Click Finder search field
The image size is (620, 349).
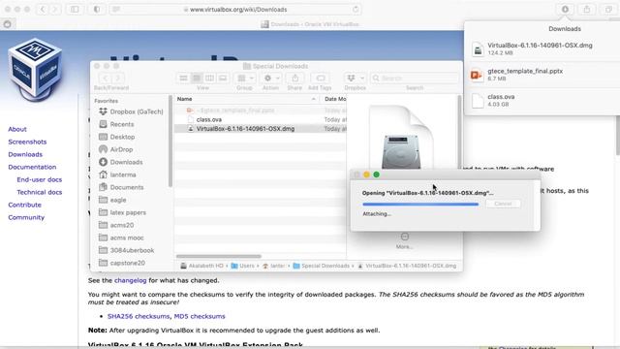pos(415,78)
